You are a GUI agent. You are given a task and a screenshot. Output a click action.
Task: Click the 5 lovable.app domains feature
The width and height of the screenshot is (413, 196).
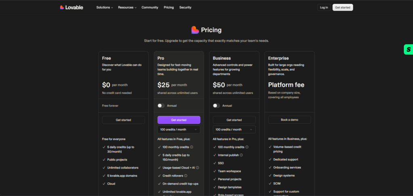click(x=122, y=176)
